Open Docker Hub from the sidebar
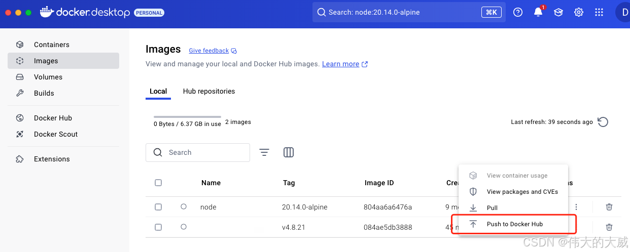Screen dimensions: 630x252 click(63, 118)
